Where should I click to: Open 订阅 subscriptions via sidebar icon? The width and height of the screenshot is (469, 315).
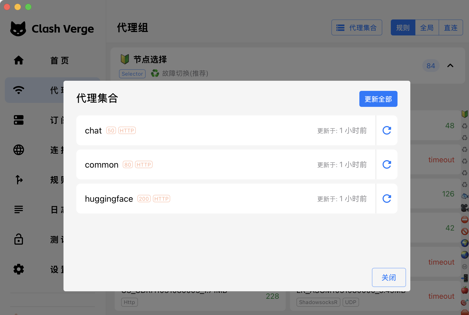[x=18, y=120]
